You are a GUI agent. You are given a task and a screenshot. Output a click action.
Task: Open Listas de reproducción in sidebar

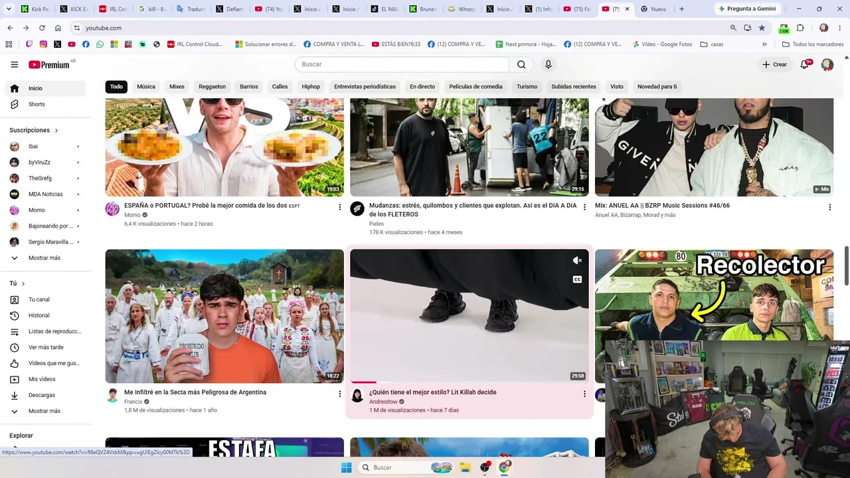45,331
